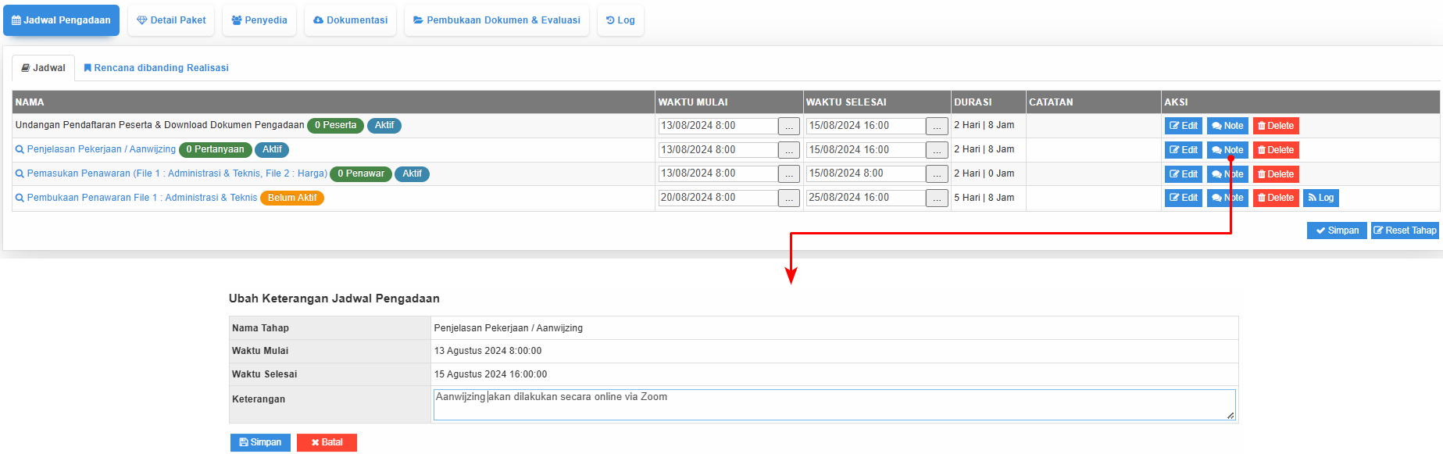
Task: Click inside the Keterangan text area
Action: tap(834, 405)
